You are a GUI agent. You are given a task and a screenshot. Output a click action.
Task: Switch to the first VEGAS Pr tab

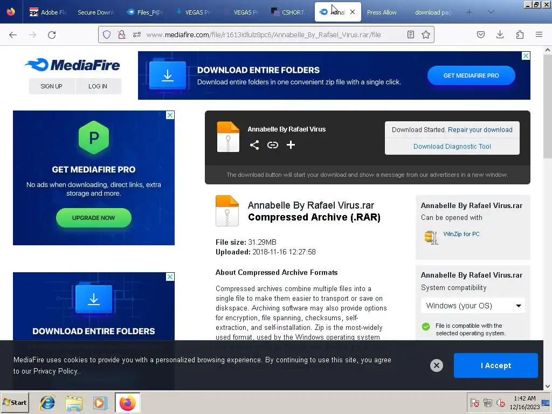click(193, 12)
